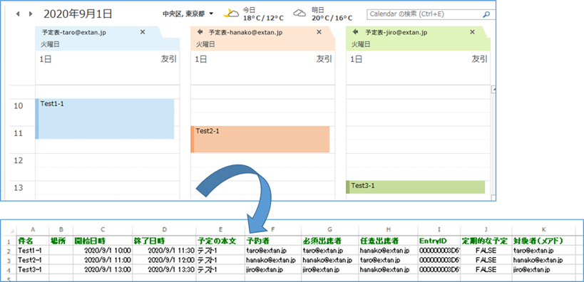Select the EntryID header cell

(439, 241)
